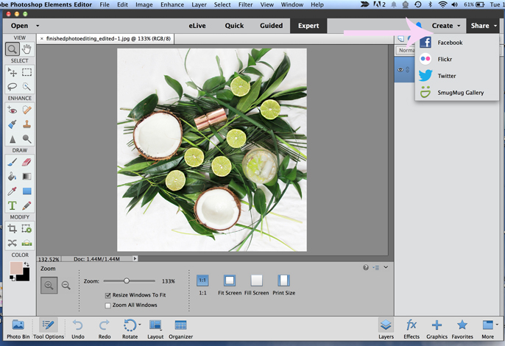Hide the layer using eye icon
This screenshot has width=505, height=346.
pos(400,70)
